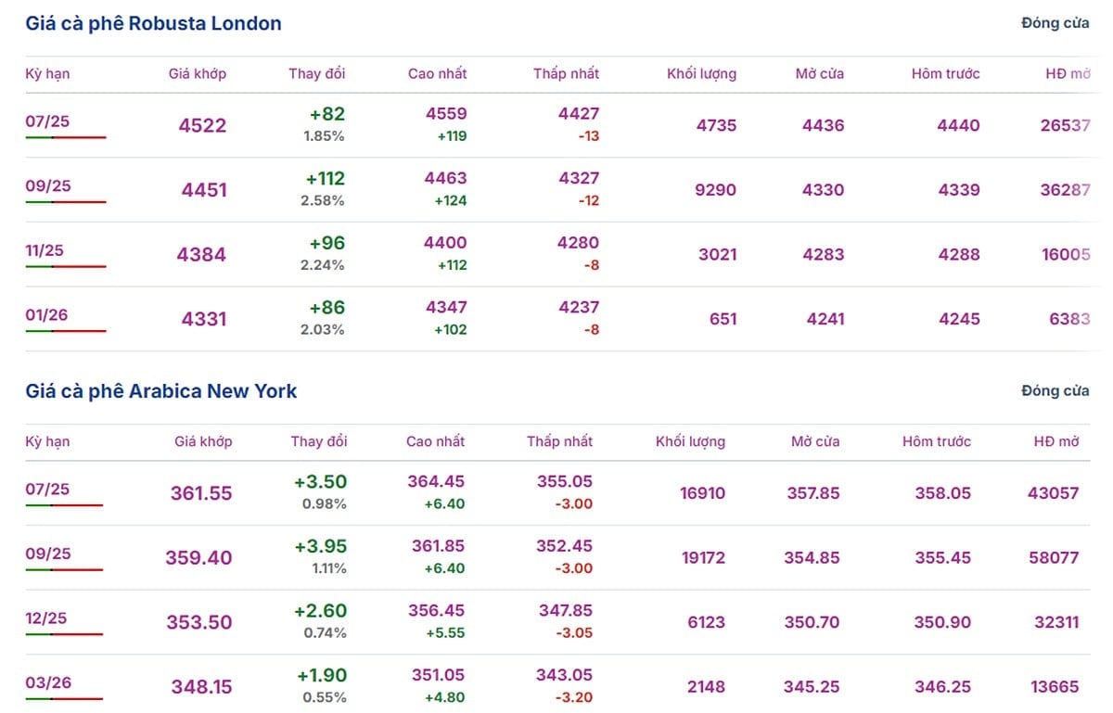Sort Robusta table by Thay đổi column
This screenshot has height=713, width=1113.
tap(316, 73)
